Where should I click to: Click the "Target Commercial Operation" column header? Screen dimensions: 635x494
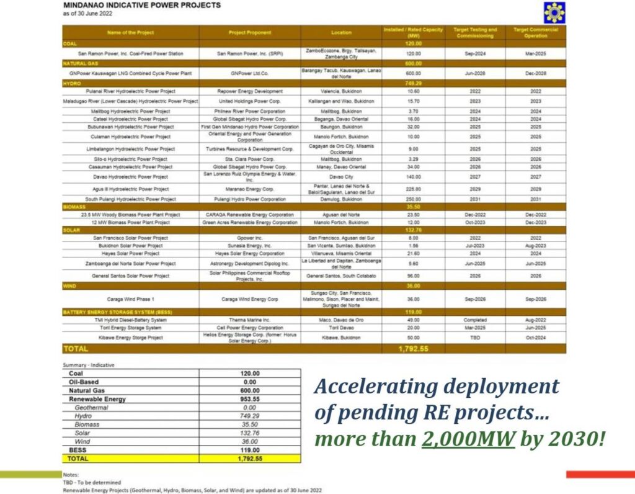click(536, 32)
